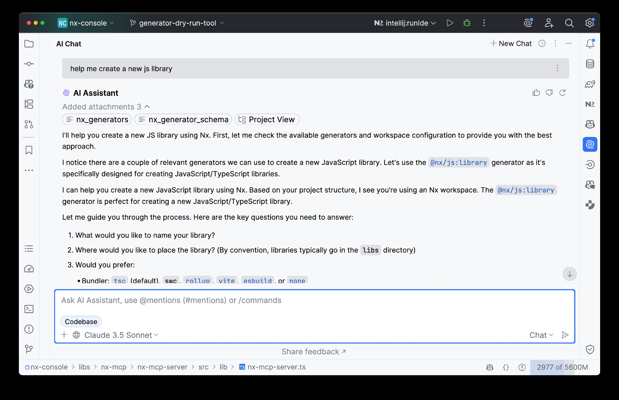This screenshot has height=400, width=619.
Task: Open nx_generator_schema attachment chip
Action: pyautogui.click(x=183, y=119)
